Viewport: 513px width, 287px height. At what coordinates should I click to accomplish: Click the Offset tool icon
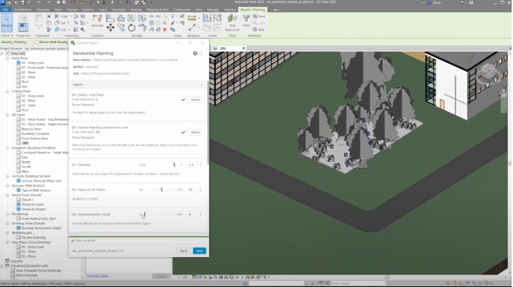121,18
